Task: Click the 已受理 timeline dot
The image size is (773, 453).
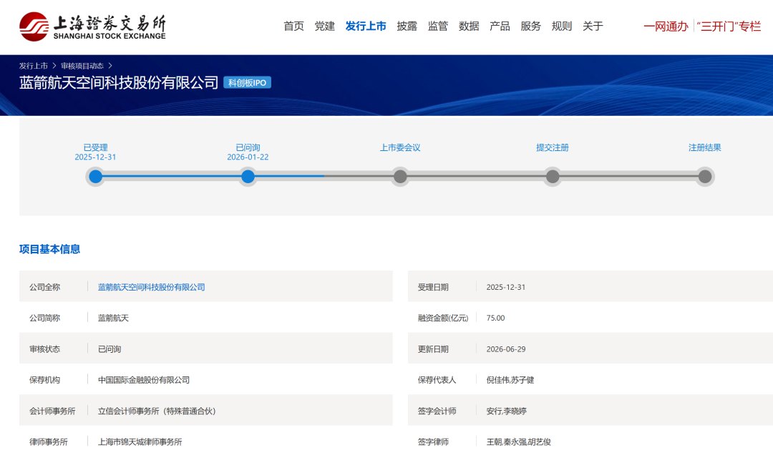Action: coord(96,177)
